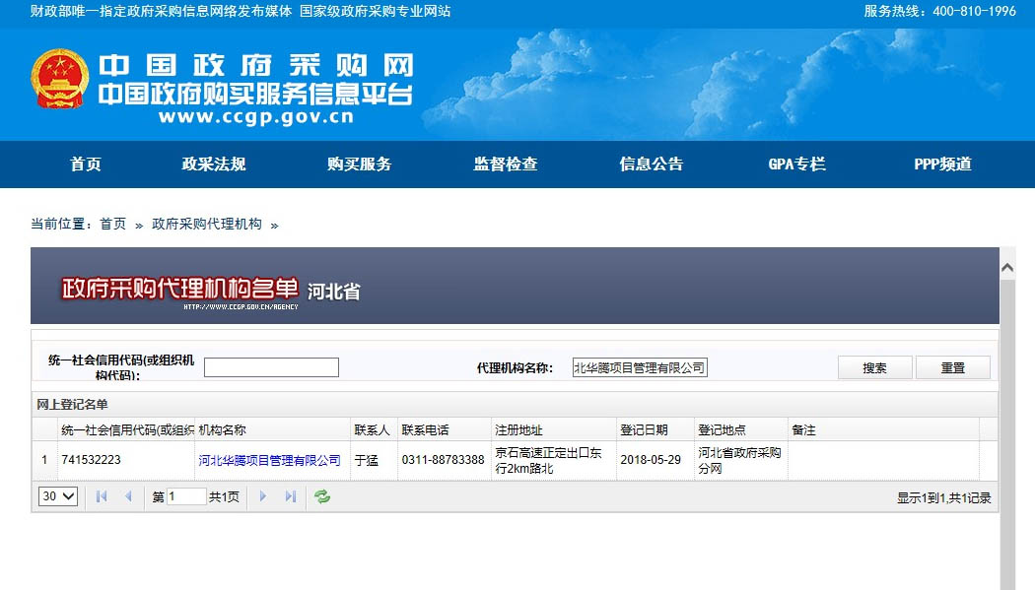Click the www.ccgp.gov.cn site address
The width and height of the screenshot is (1035, 590).
[x=256, y=117]
